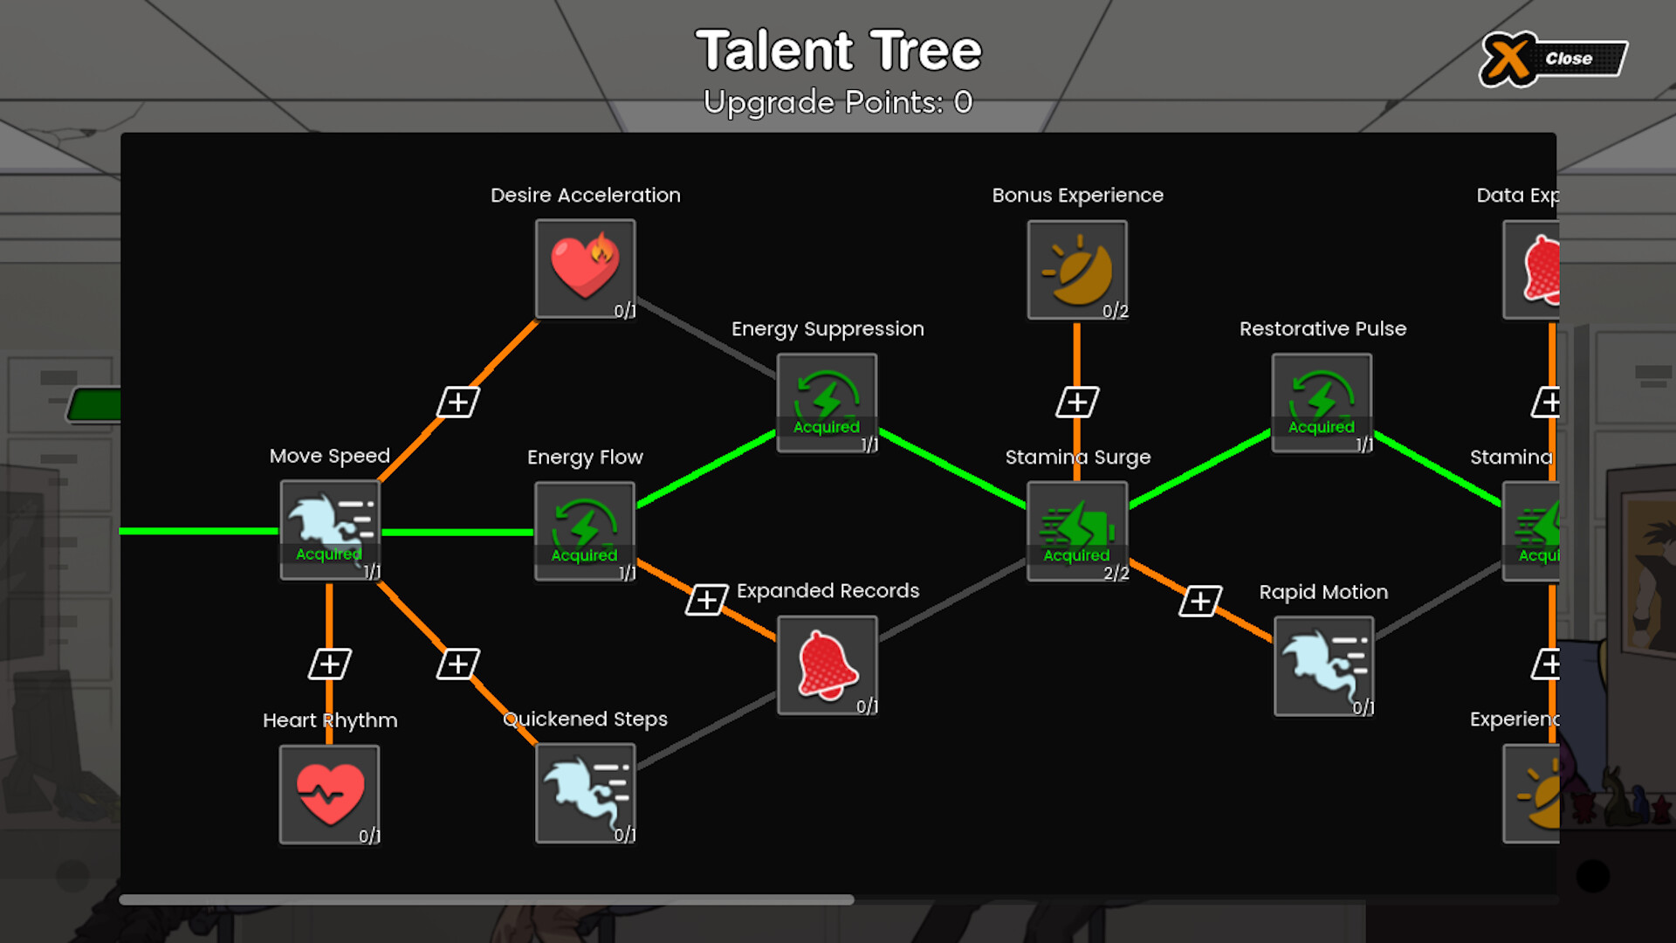Viewport: 1676px width, 943px height.
Task: Select the Desire Acceleration heart talent
Action: click(585, 269)
